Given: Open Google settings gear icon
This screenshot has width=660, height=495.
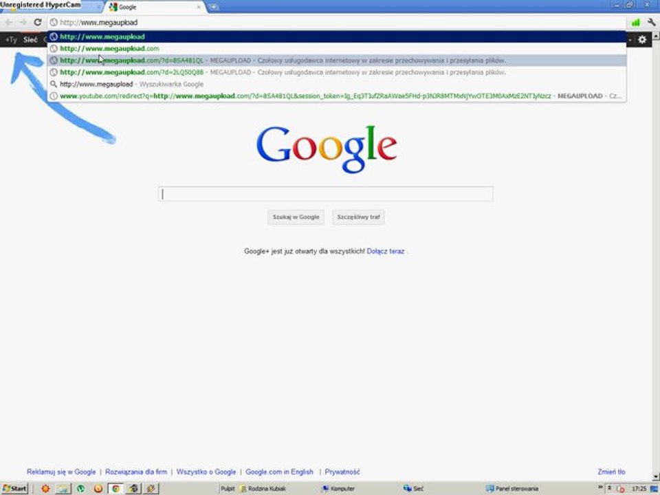Looking at the screenshot, I should pyautogui.click(x=642, y=40).
